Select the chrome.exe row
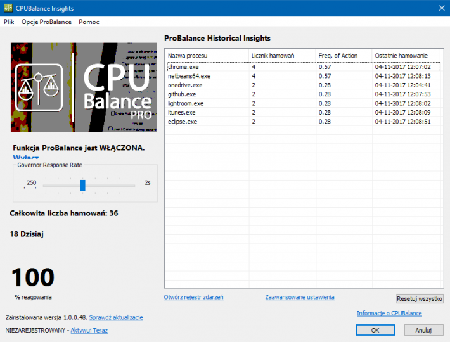Screen dimensions: 450x342 pos(304,66)
